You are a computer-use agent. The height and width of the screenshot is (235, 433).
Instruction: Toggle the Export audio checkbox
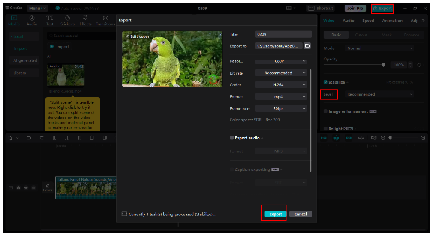pos(232,138)
